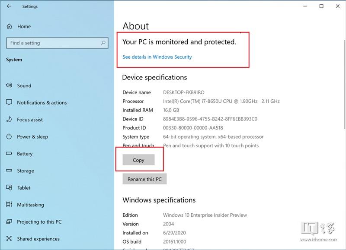Click the Focus assist moon icon

tap(9, 119)
